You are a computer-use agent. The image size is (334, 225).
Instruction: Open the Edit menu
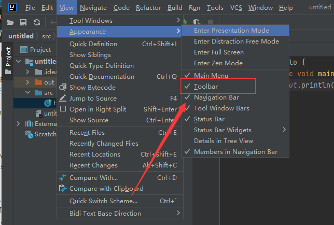point(47,8)
